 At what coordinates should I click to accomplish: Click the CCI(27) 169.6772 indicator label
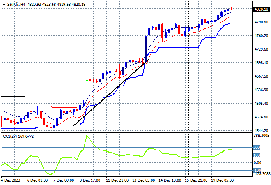tap(18, 136)
